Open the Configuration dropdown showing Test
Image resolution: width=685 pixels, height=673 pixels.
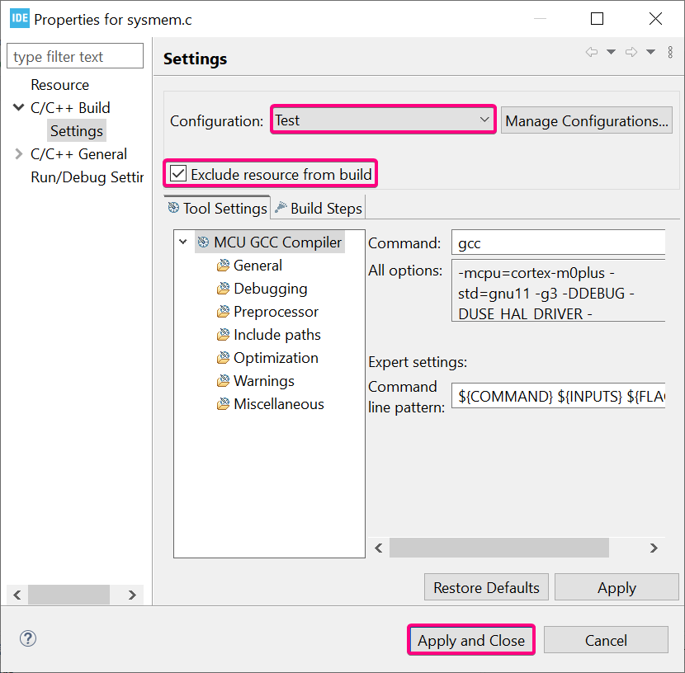(x=383, y=120)
